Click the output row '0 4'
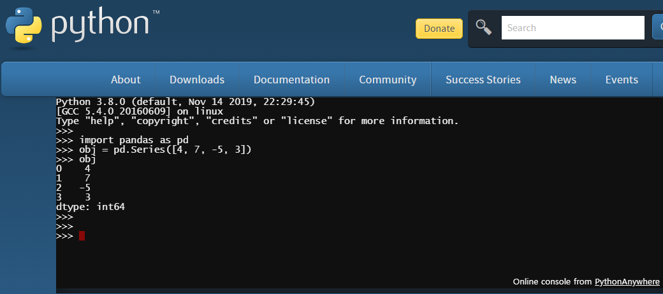The width and height of the screenshot is (663, 294). [73, 169]
